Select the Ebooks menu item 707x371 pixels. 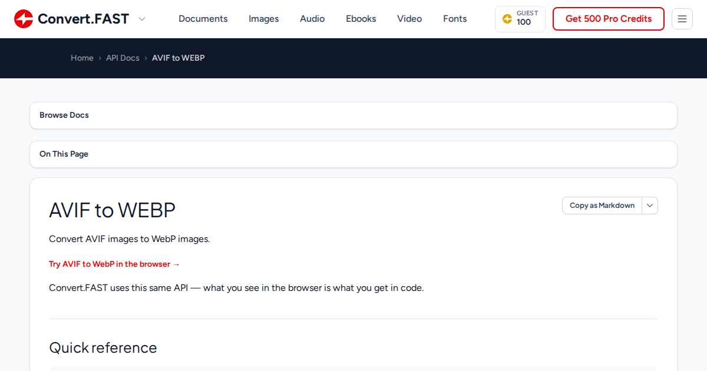[x=361, y=19]
